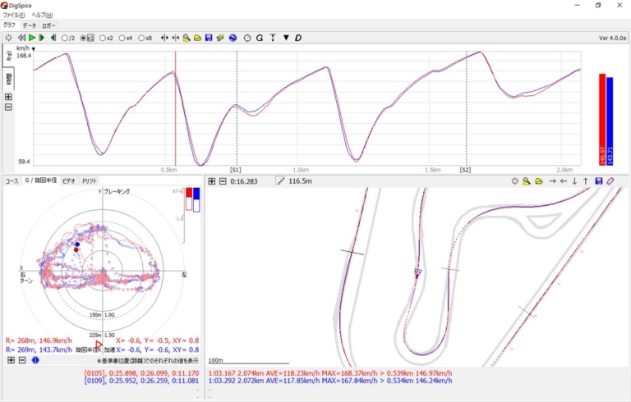The image size is (631, 402).
Task: Click the distance ruler icon beside 116.5m
Action: click(x=281, y=181)
